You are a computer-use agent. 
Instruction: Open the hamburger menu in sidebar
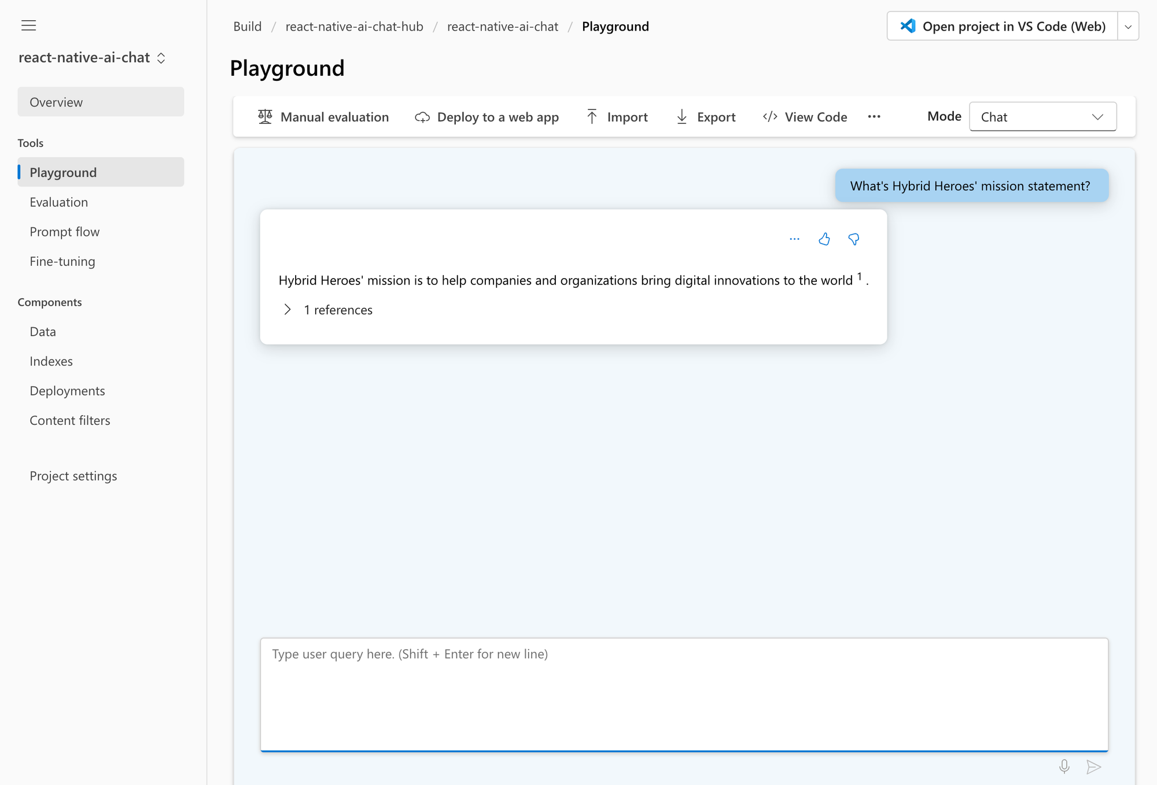28,24
